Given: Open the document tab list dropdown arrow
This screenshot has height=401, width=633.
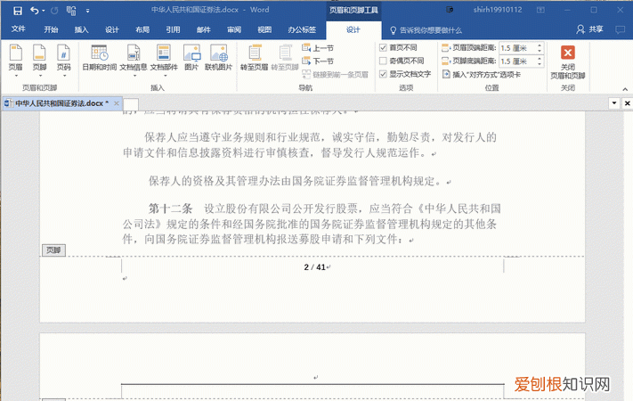Looking at the screenshot, I should coord(614,103).
